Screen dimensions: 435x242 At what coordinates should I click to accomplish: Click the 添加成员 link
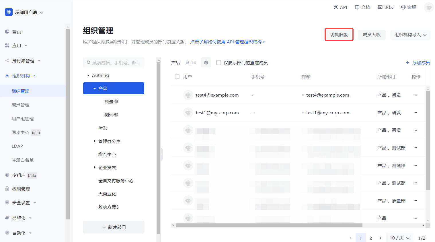point(418,63)
